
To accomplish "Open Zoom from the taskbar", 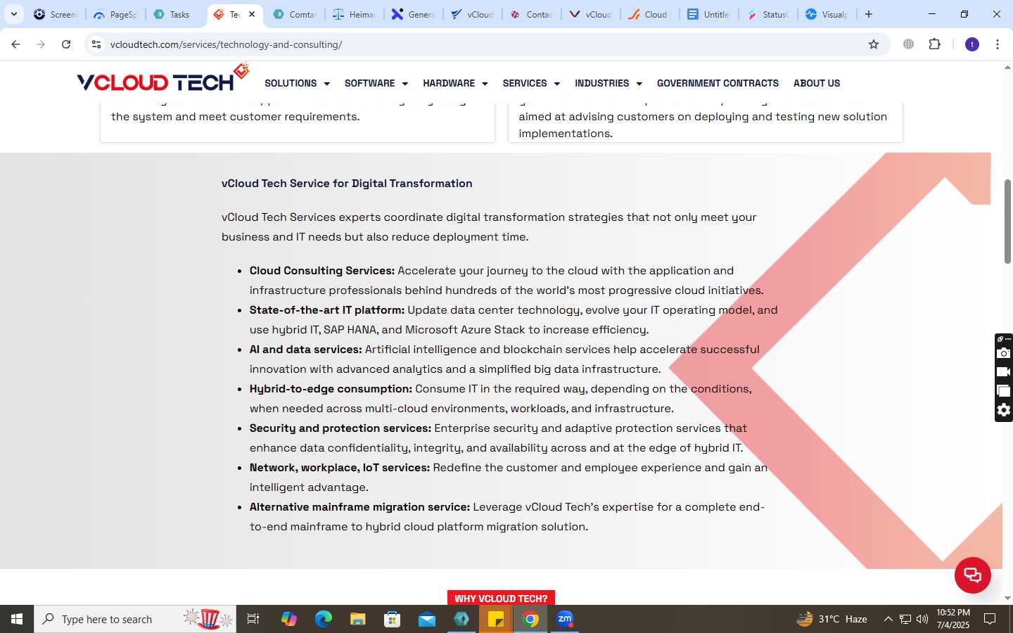I will click(x=565, y=619).
